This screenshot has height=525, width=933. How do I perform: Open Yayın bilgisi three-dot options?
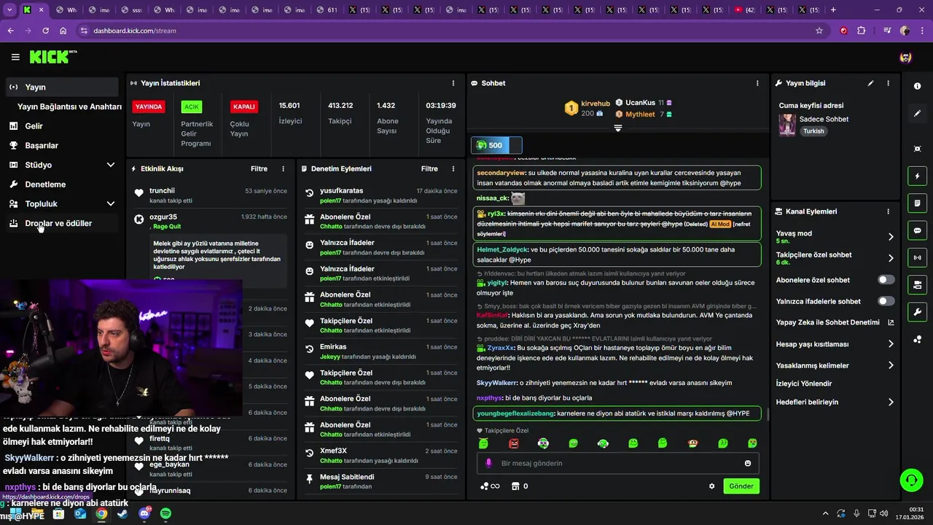(888, 83)
